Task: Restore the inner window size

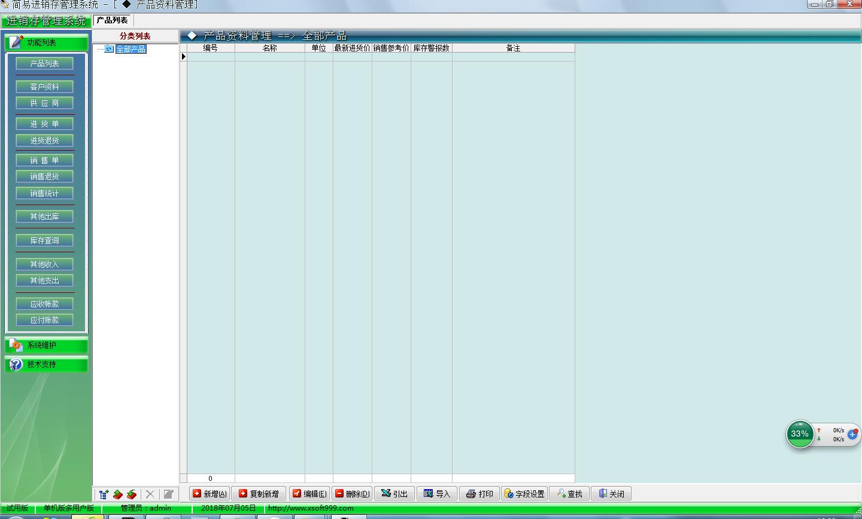Action: (830, 4)
